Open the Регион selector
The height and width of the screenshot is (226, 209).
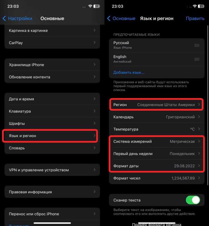[x=157, y=105]
